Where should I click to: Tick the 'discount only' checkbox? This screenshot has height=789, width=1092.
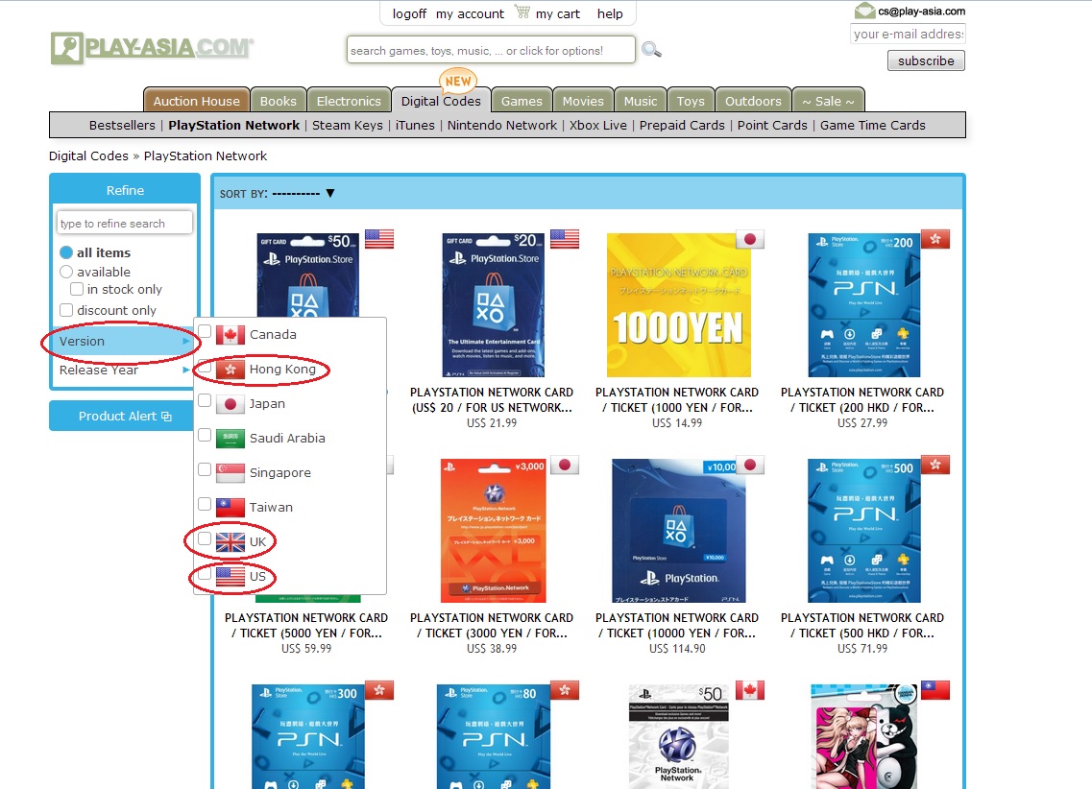66,310
